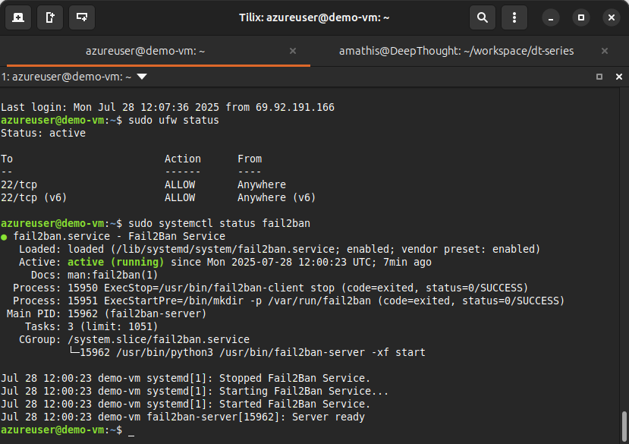
Task: Click 'Anywhere (v6)' in the From column
Action: pyautogui.click(x=276, y=198)
